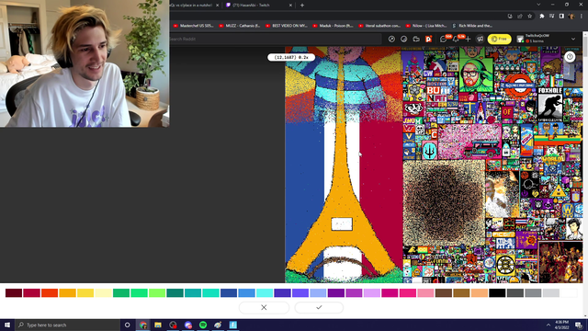Pick the indigo color swatch

pos(282,292)
